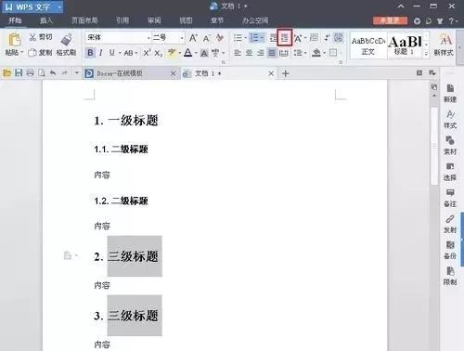Apply the 标题 1 heading style

(406, 45)
